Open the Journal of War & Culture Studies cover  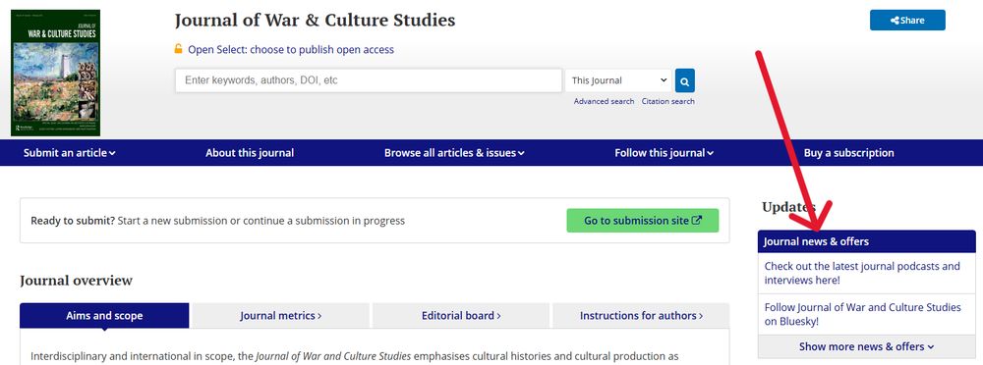56,73
